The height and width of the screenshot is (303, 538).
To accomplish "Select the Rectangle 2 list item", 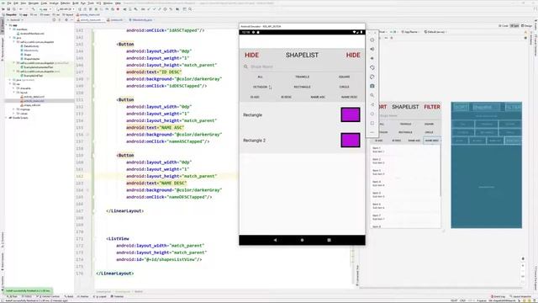I will pyautogui.click(x=302, y=141).
